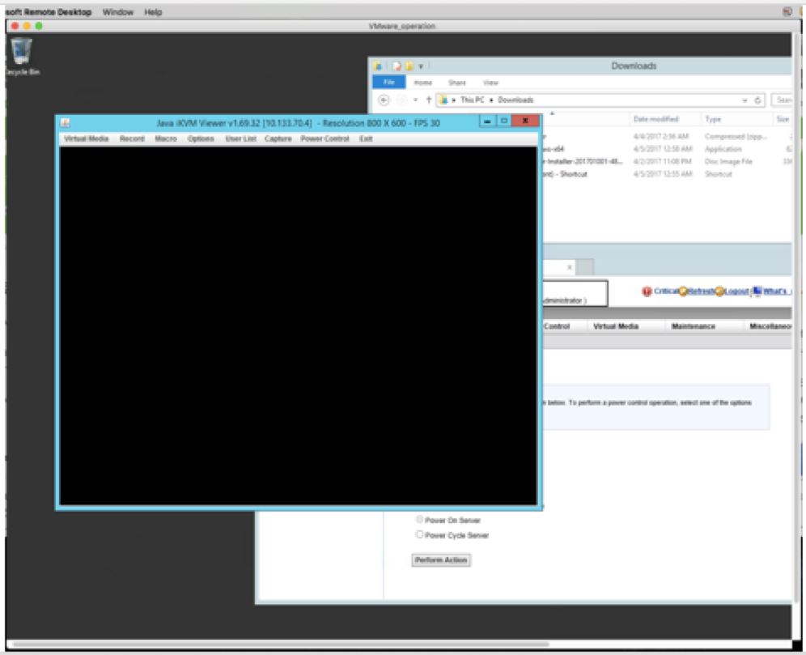Click the blue What's new icon
The image size is (806, 655).
click(x=757, y=291)
